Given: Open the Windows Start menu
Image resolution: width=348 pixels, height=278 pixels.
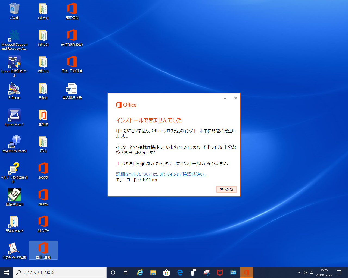Looking at the screenshot, I should [7, 273].
